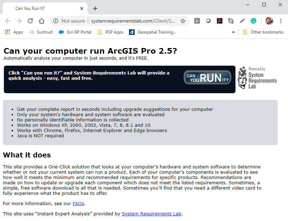Open the RSP Apps bookmark folder
Screen dimensions: 288x221
click(110, 32)
